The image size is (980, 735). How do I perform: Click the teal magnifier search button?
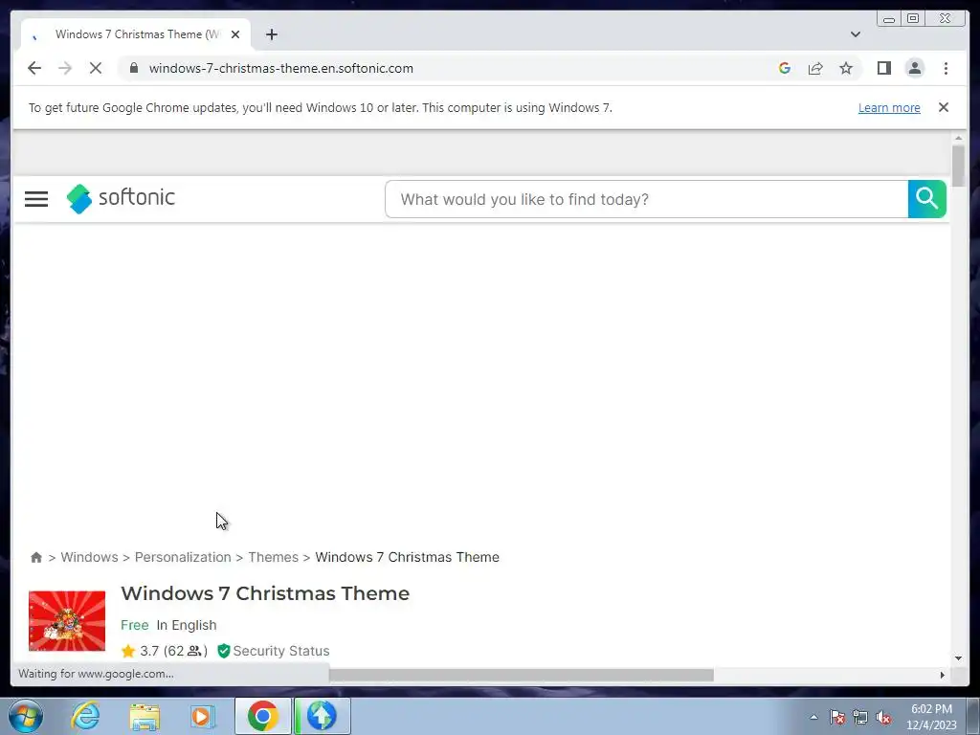click(926, 199)
